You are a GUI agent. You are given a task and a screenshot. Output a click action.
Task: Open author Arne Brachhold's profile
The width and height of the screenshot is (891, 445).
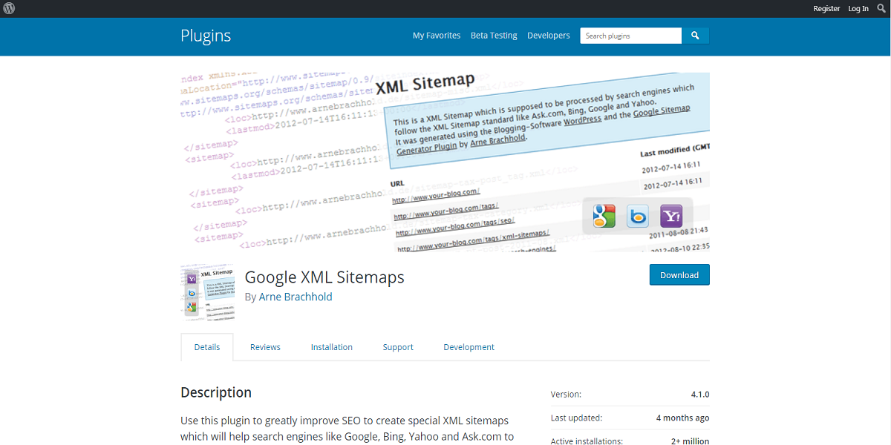(x=296, y=297)
